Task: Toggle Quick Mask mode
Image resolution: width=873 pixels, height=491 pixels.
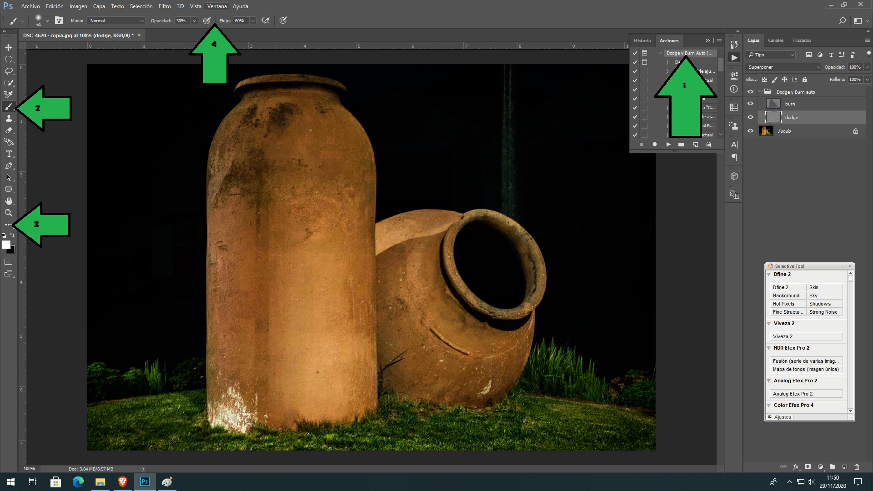Action: point(9,262)
